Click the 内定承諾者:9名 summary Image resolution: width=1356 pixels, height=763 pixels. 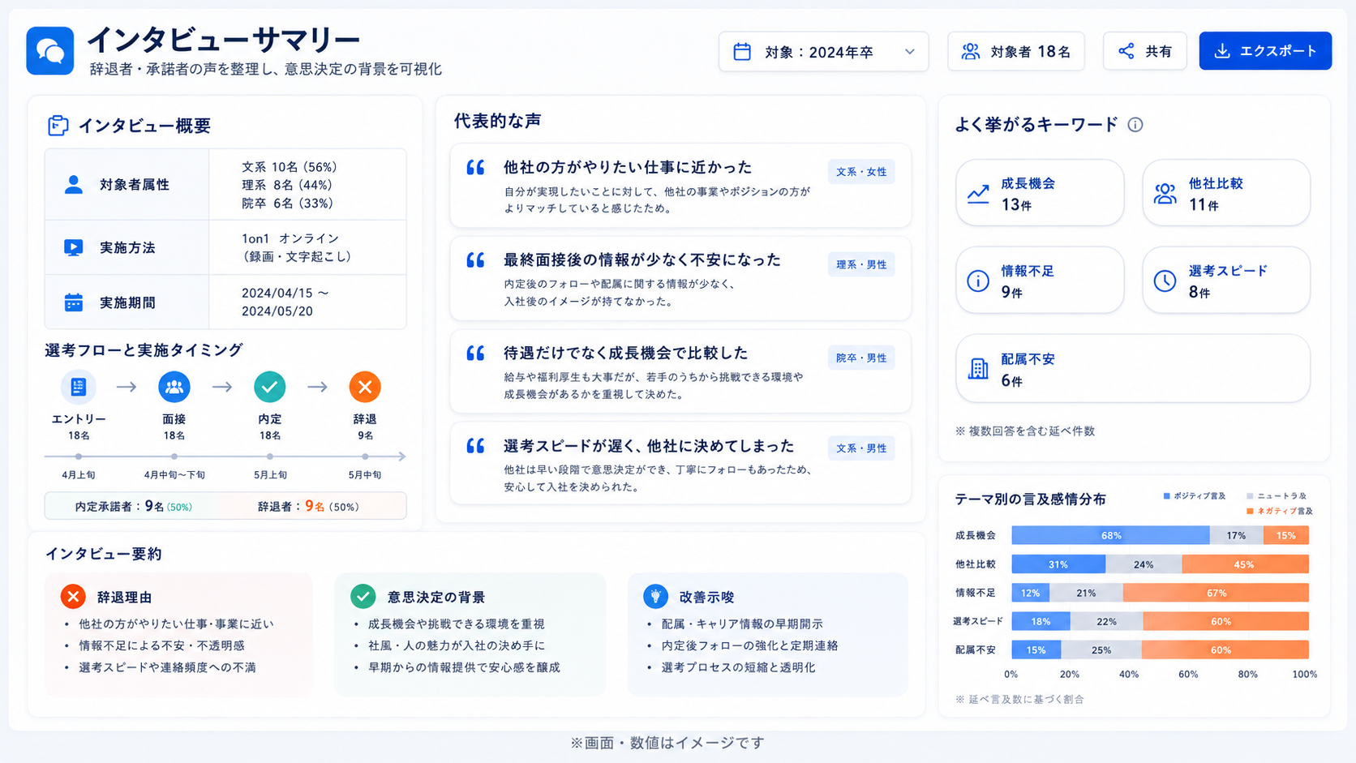pyautogui.click(x=134, y=506)
